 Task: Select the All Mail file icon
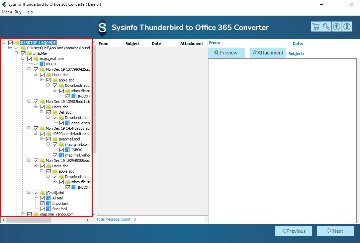coord(49,198)
